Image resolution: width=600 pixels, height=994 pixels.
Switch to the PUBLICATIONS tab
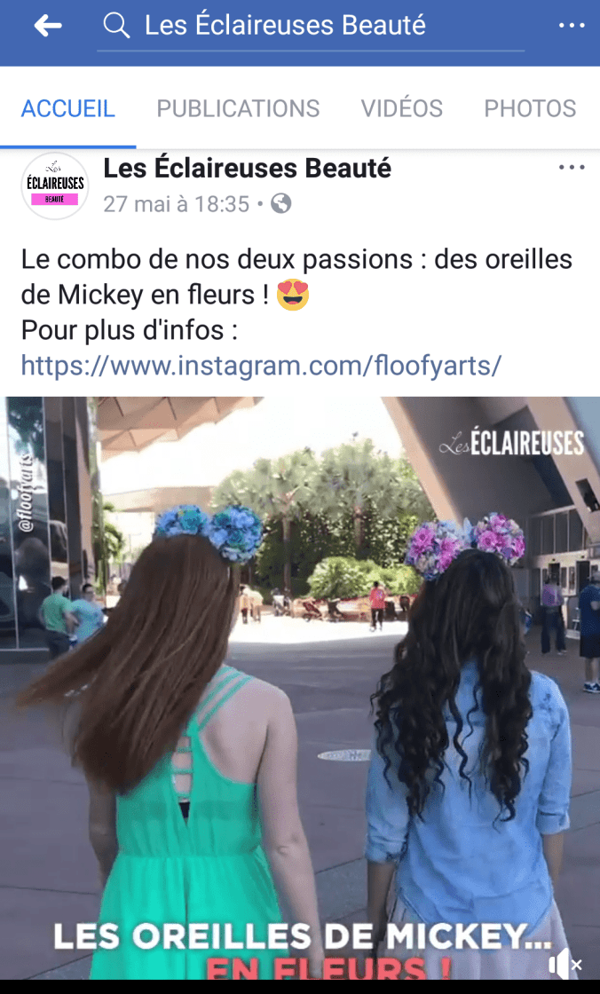(x=238, y=108)
